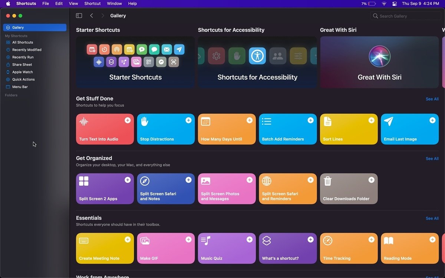The image size is (445, 278).
Task: Open Control Center in menu bar
Action: click(395, 4)
